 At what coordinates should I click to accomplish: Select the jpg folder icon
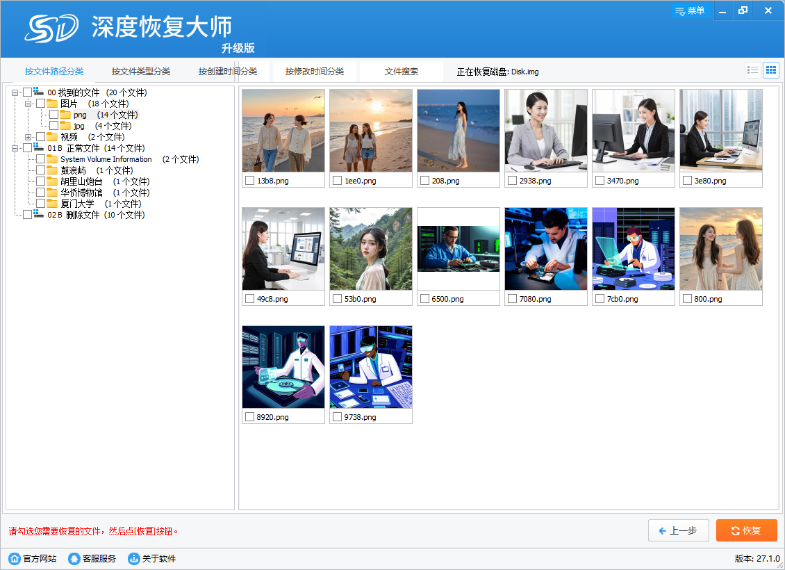pyautogui.click(x=65, y=126)
